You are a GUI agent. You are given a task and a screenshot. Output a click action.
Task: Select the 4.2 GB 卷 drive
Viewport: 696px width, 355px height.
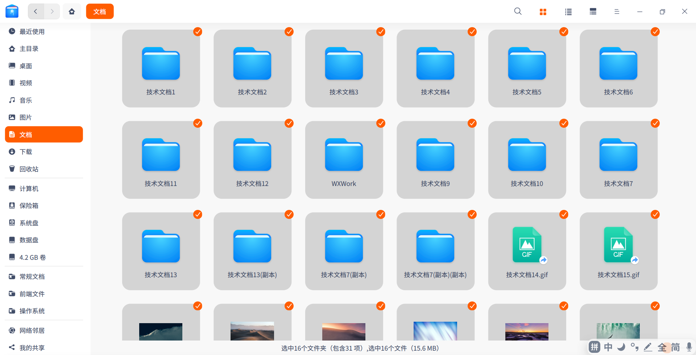(44, 257)
